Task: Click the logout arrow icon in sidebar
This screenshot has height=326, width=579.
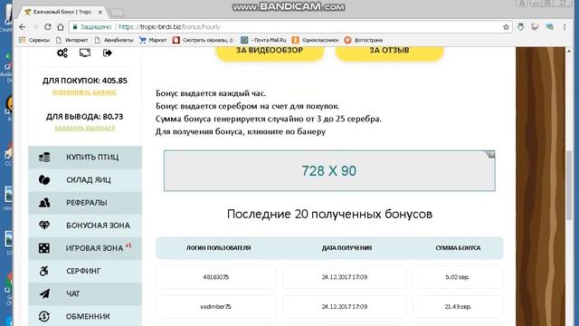Action: click(108, 53)
